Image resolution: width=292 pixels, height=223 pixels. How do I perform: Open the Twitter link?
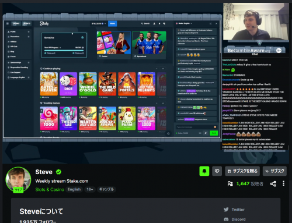tap(238, 210)
